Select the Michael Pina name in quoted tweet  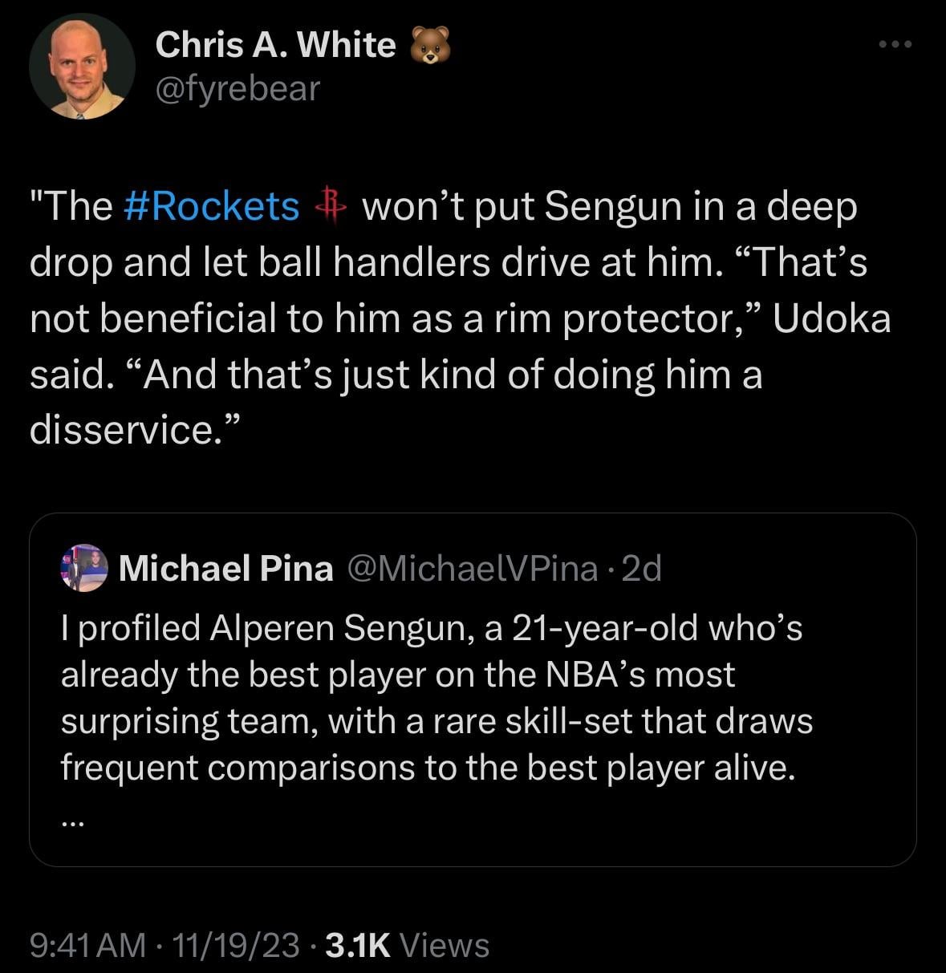coord(225,569)
